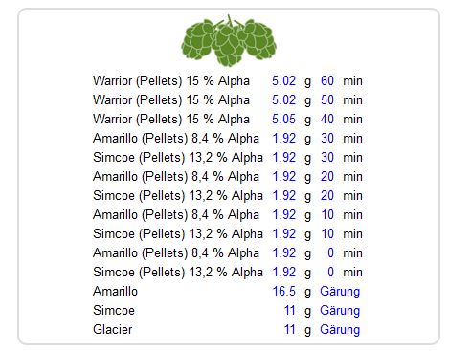The width and height of the screenshot is (449, 351).
Task: Open the Gärung link for Amarillo
Action: click(340, 292)
